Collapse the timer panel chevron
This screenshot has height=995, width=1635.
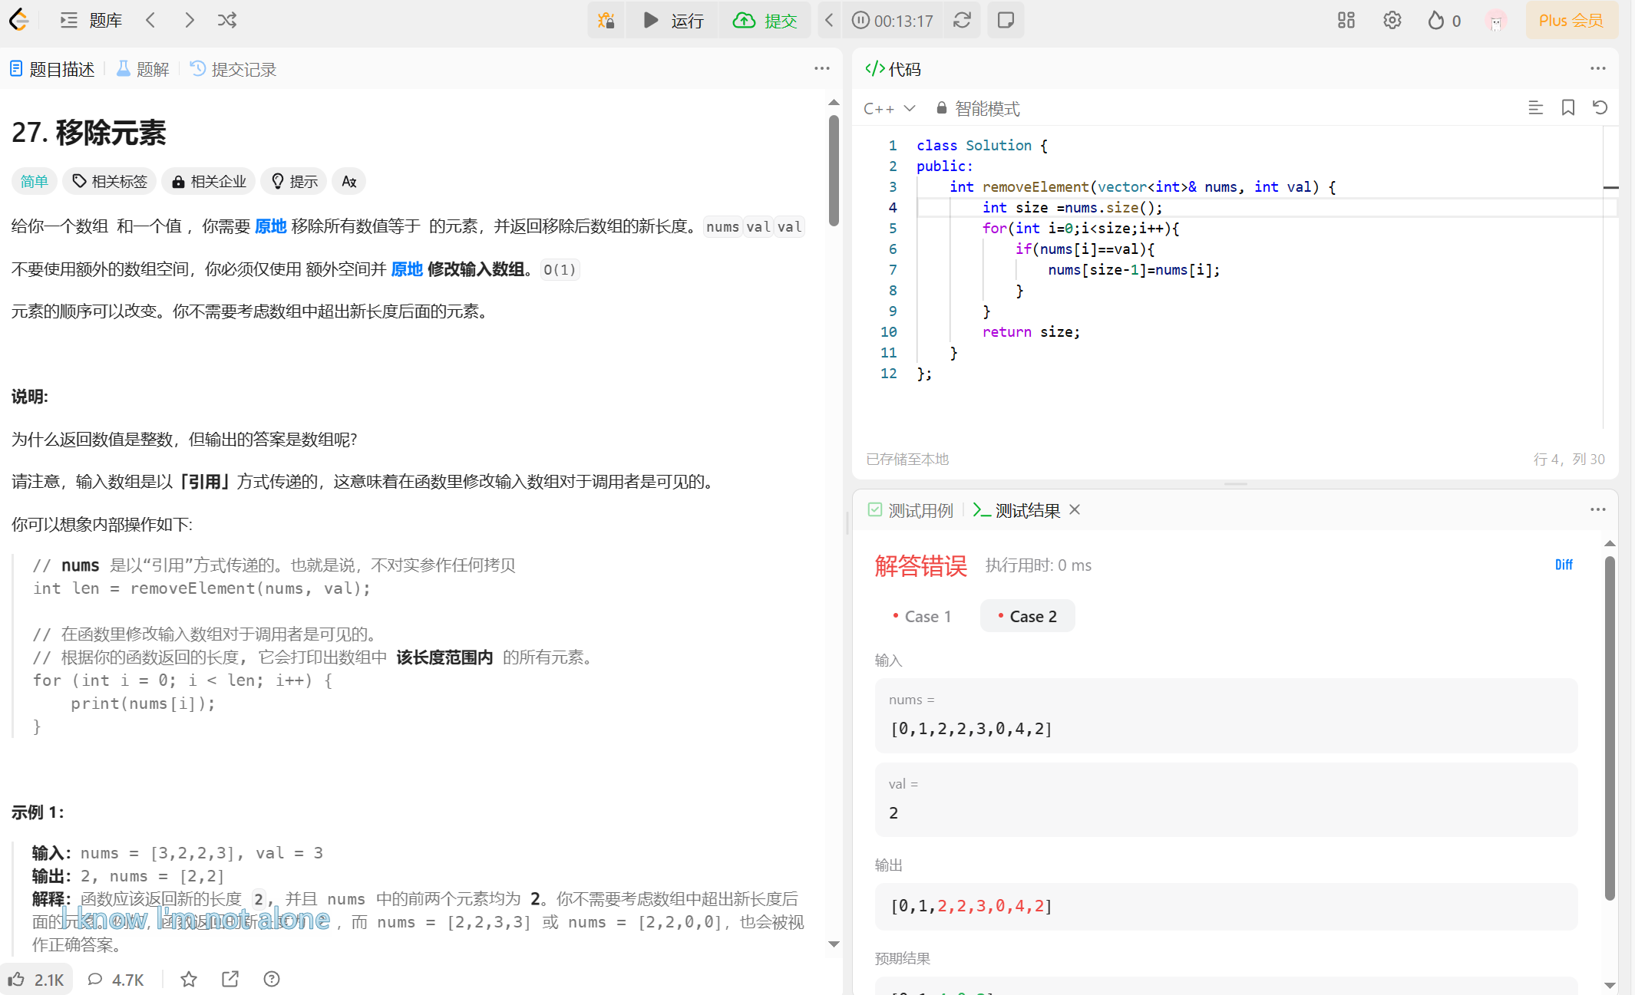coord(829,20)
